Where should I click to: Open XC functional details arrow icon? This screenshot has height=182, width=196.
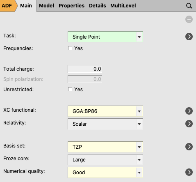coord(189,111)
